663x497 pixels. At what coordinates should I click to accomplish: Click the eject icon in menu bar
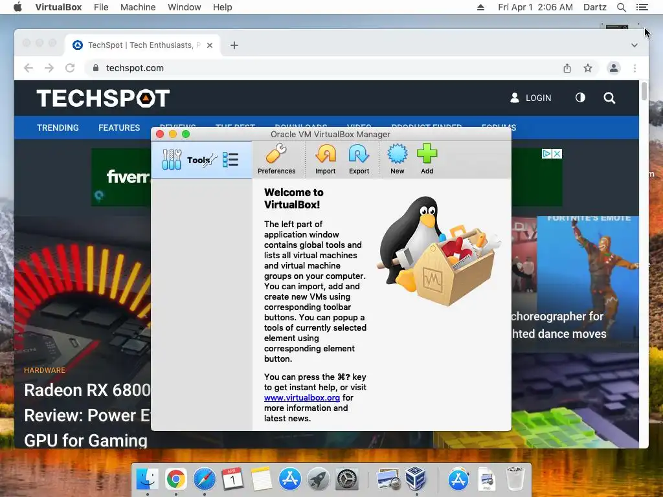point(480,7)
